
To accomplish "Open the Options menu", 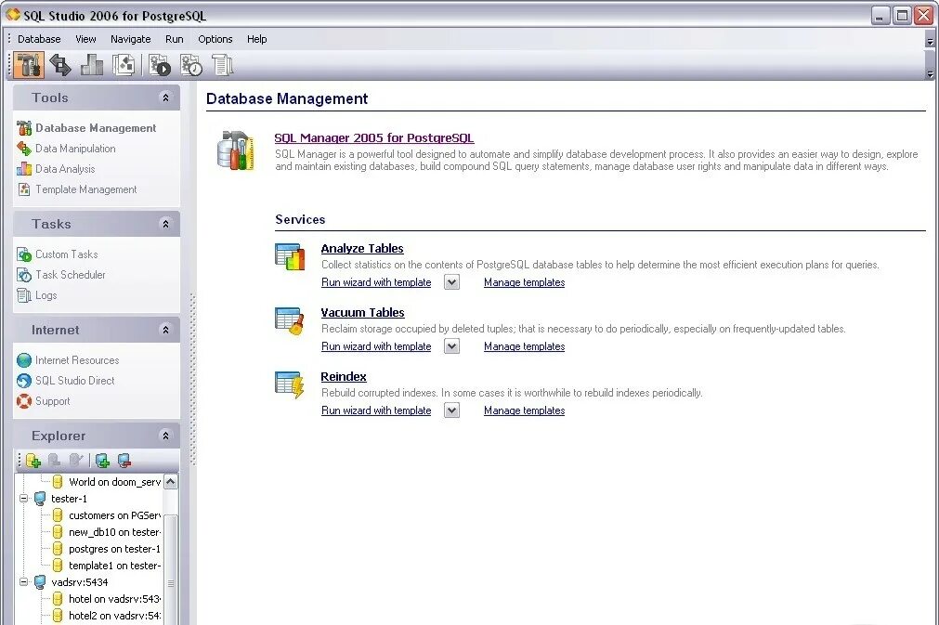I will pyautogui.click(x=215, y=39).
